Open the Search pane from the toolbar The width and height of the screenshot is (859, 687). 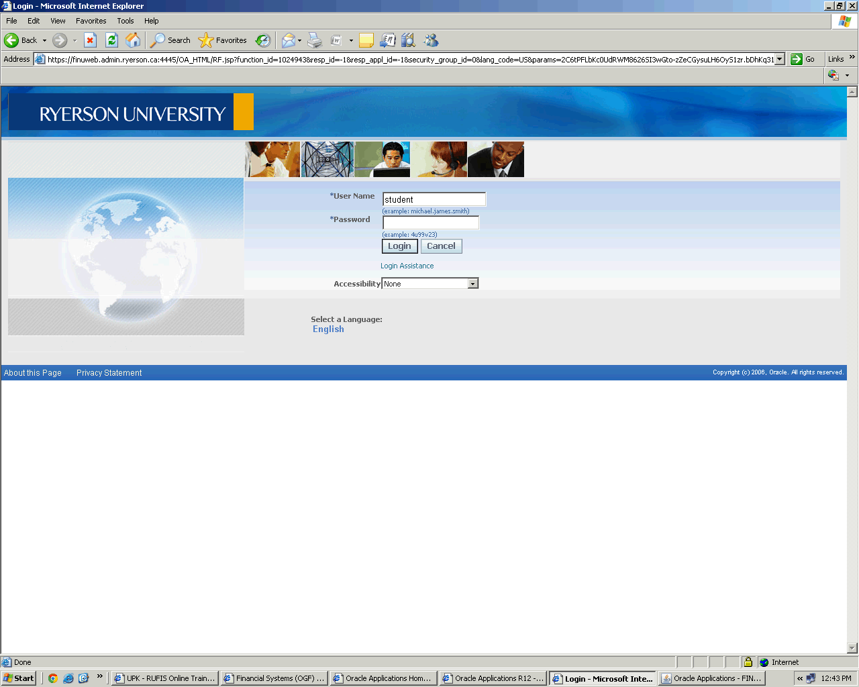(x=170, y=40)
